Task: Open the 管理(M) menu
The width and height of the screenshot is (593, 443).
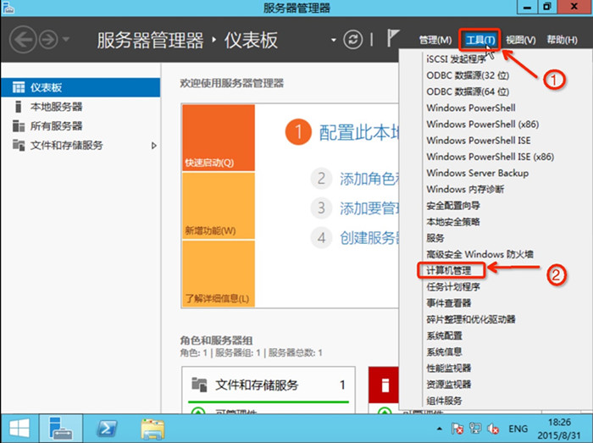Action: (x=435, y=40)
